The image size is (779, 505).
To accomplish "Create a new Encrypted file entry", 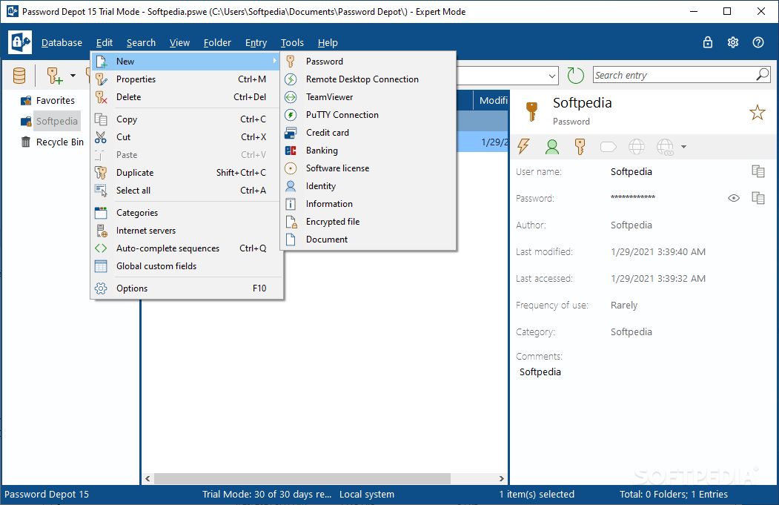I will [368, 222].
